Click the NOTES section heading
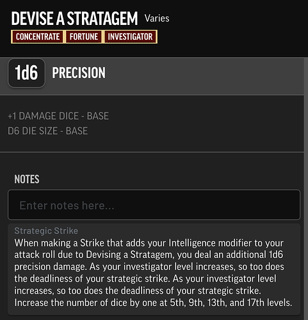Image resolution: width=308 pixels, height=320 pixels. [x=27, y=179]
